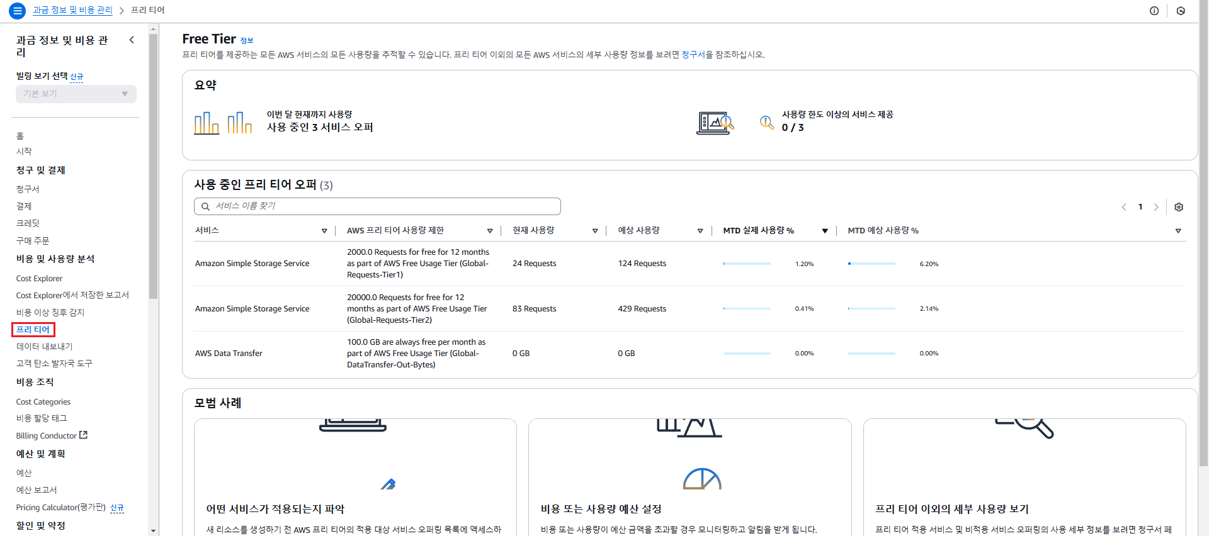This screenshot has width=1209, height=536.
Task: Click the info icon in top bar
Action: (1154, 11)
